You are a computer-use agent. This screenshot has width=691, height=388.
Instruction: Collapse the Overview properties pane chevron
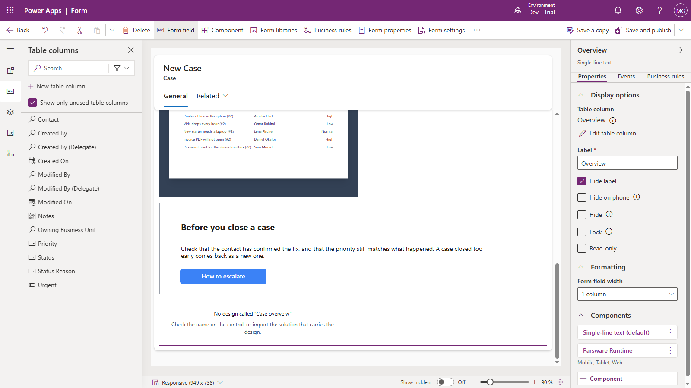(681, 50)
